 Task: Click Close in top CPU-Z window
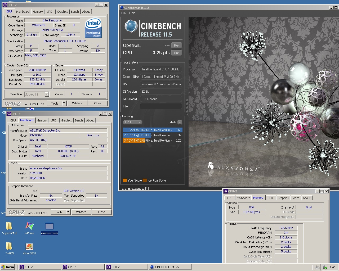[97, 103]
